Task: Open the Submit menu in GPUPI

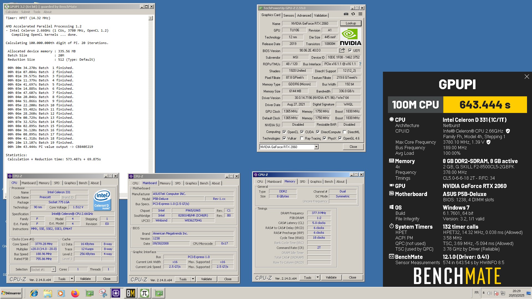Action: 25,12
